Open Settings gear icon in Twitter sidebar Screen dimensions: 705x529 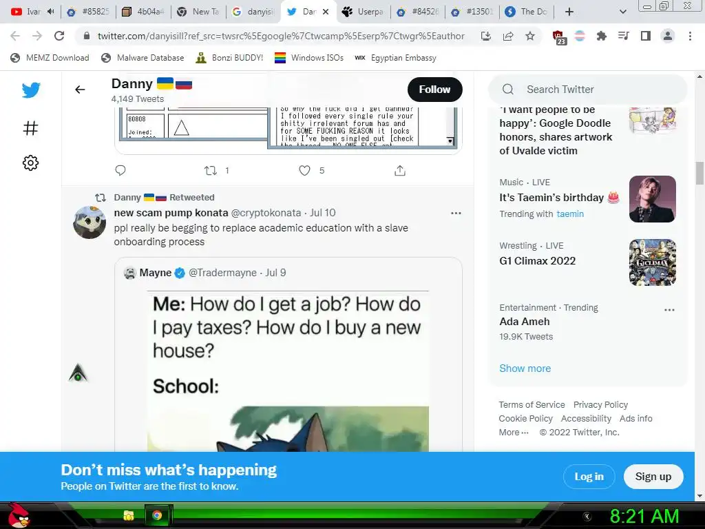(x=30, y=163)
